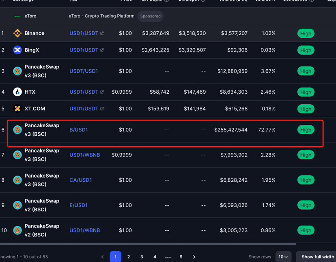Open the HTX USD1/USDT pair link
336x262 pixels.
pyautogui.click(x=84, y=92)
